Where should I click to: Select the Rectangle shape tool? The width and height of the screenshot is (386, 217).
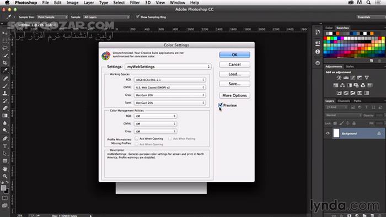click(x=4, y=161)
